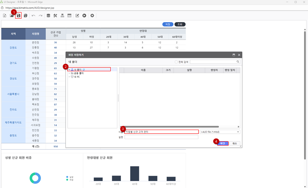Click the 설명 description input field
308x188 pixels.
click(161, 137)
